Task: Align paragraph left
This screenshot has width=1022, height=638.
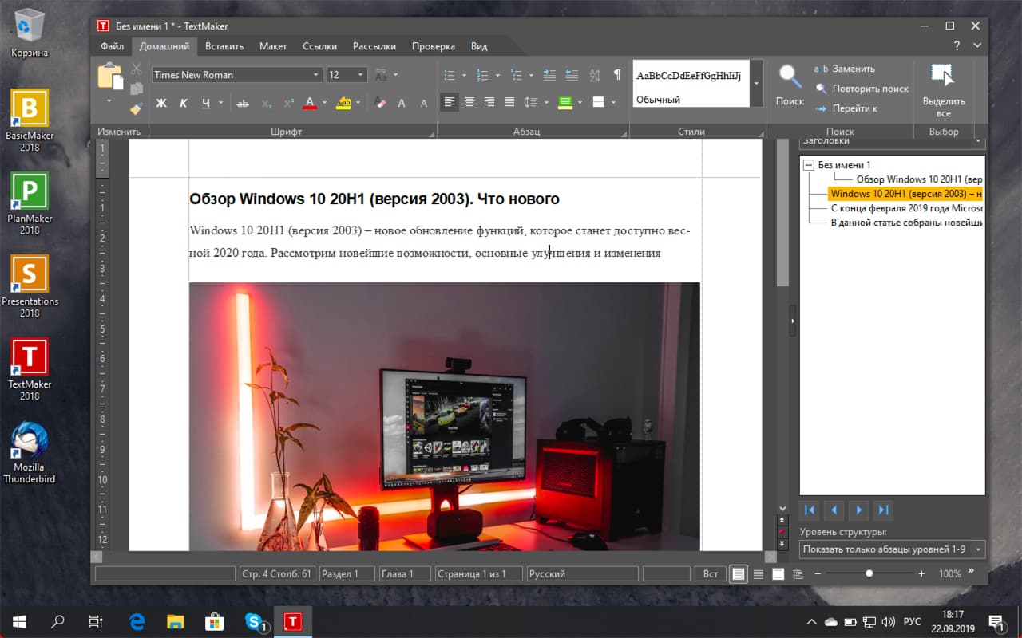Action: click(450, 102)
